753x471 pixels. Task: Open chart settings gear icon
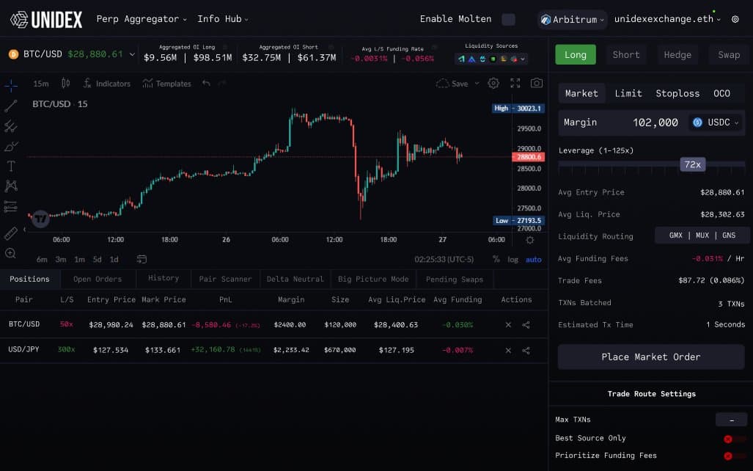tap(493, 84)
